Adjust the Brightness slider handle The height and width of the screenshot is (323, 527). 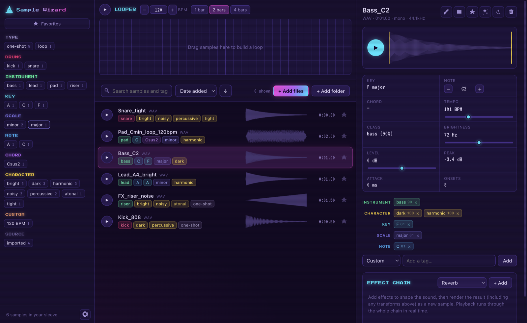coord(479,142)
